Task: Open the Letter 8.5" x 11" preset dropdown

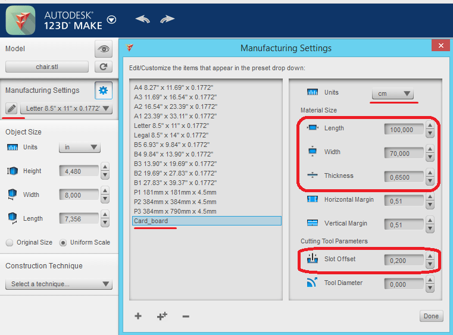Action: pos(67,108)
